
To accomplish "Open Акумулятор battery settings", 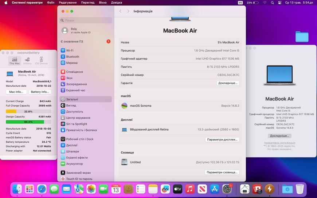I will 86,164.
